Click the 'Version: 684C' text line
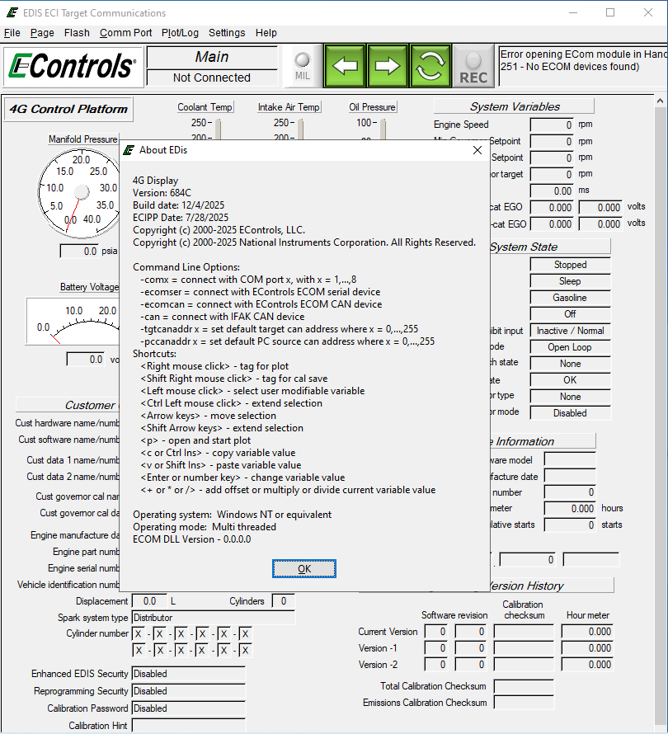 click(162, 193)
